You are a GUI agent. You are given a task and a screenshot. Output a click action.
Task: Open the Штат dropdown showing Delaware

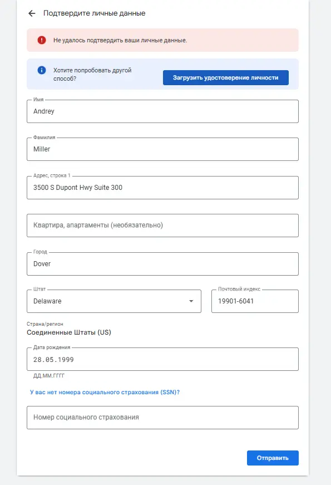[x=114, y=301]
